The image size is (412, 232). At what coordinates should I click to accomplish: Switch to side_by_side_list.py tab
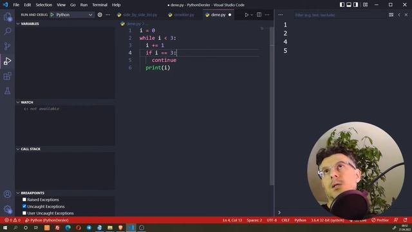(x=140, y=15)
